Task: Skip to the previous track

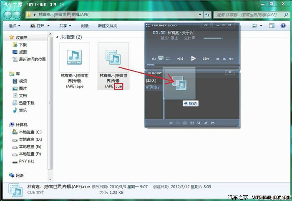Action: point(180,59)
